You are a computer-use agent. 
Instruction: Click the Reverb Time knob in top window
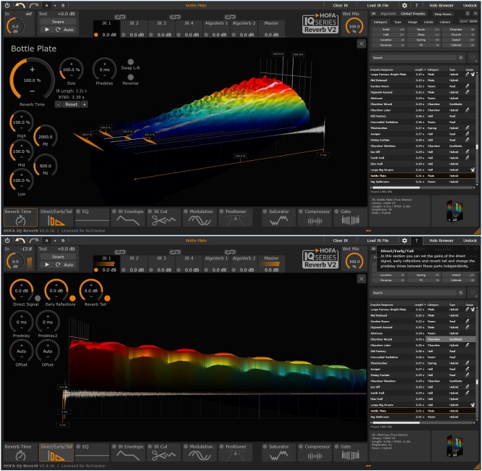click(32, 80)
